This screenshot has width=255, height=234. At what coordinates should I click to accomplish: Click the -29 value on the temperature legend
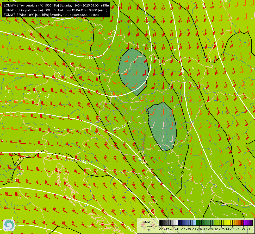[x=200, y=229]
